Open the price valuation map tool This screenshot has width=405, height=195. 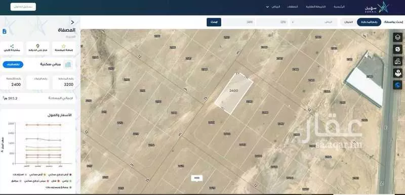click(397, 73)
